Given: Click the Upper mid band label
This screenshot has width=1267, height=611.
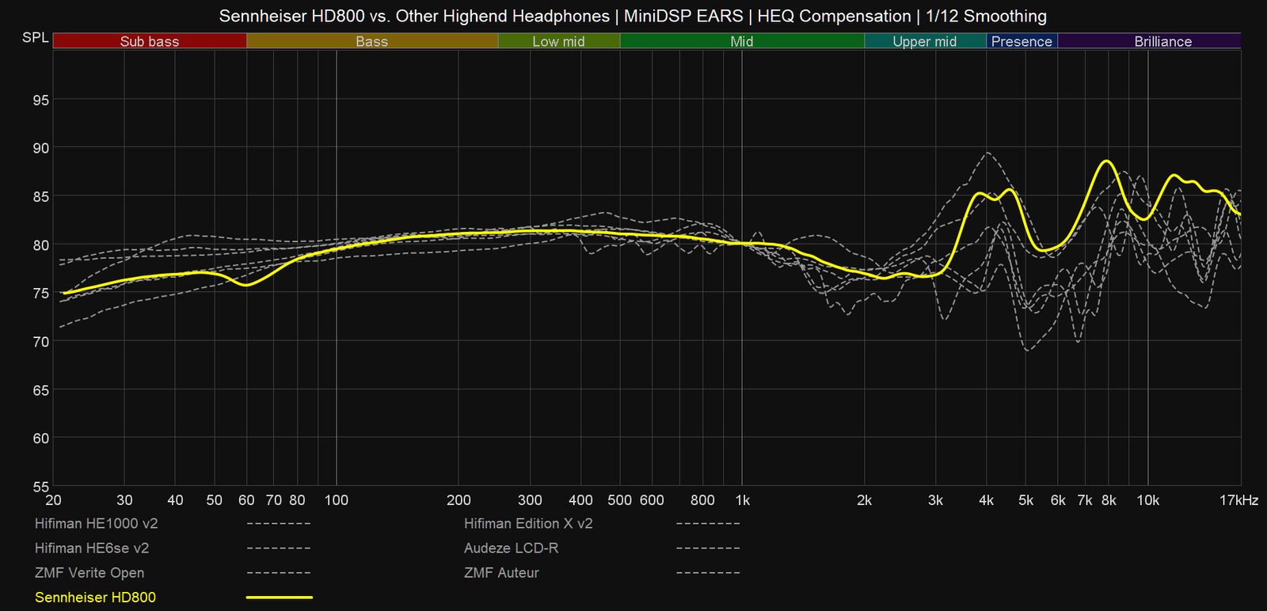Looking at the screenshot, I should tap(924, 41).
